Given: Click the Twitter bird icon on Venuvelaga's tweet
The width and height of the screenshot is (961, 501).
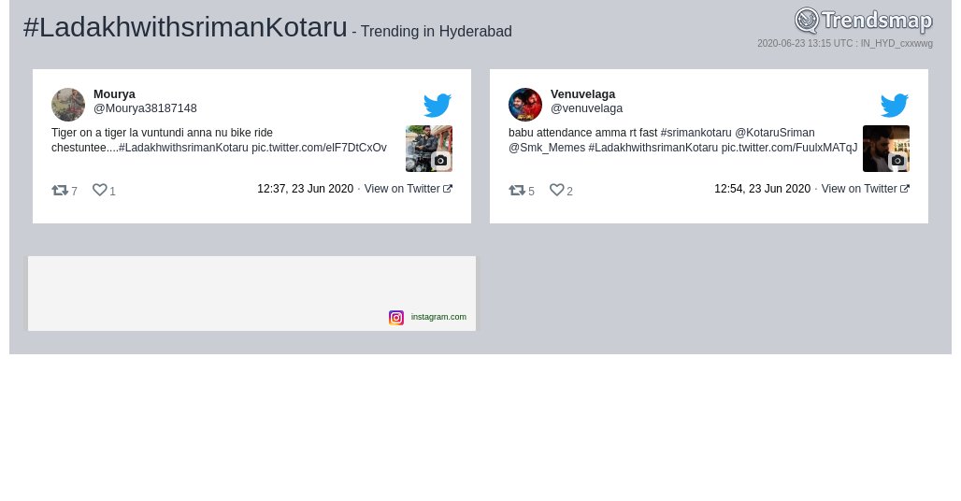Looking at the screenshot, I should [x=895, y=106].
